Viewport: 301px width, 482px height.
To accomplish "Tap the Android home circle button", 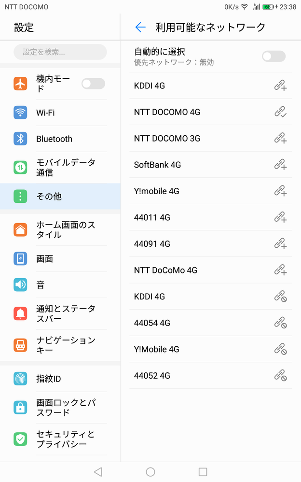I will [x=150, y=472].
